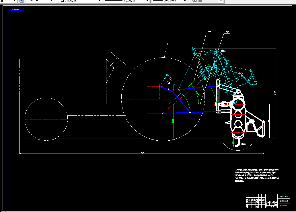
Task: Open the ByLayer color control dropdown
Action: pyautogui.click(x=80, y=1)
